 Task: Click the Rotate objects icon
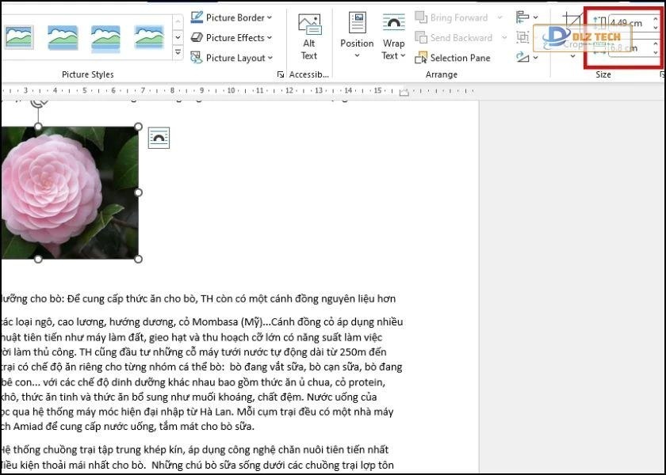(x=526, y=57)
